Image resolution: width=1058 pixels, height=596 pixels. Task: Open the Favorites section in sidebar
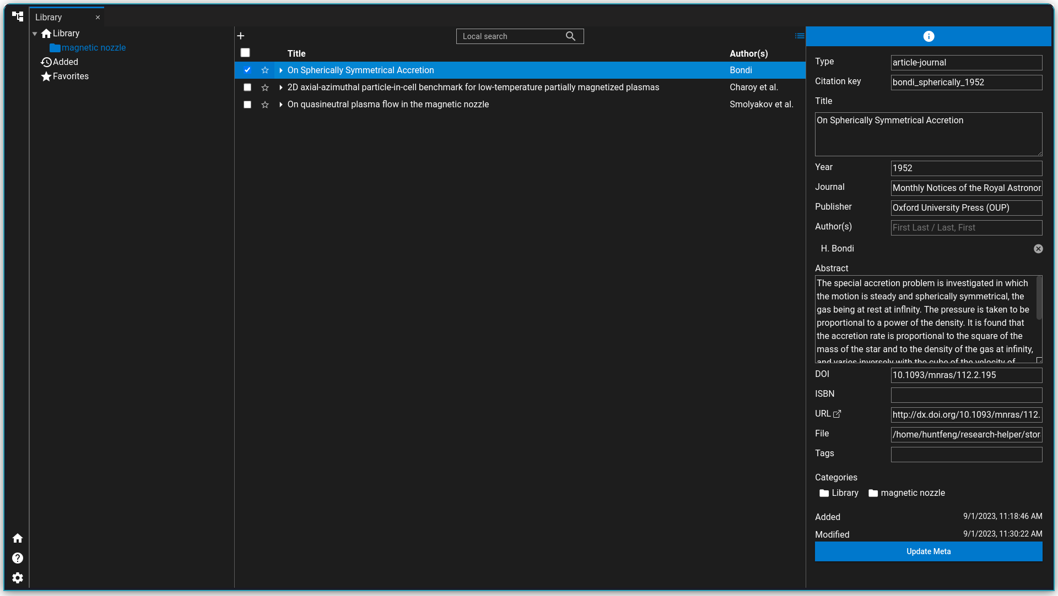(70, 76)
